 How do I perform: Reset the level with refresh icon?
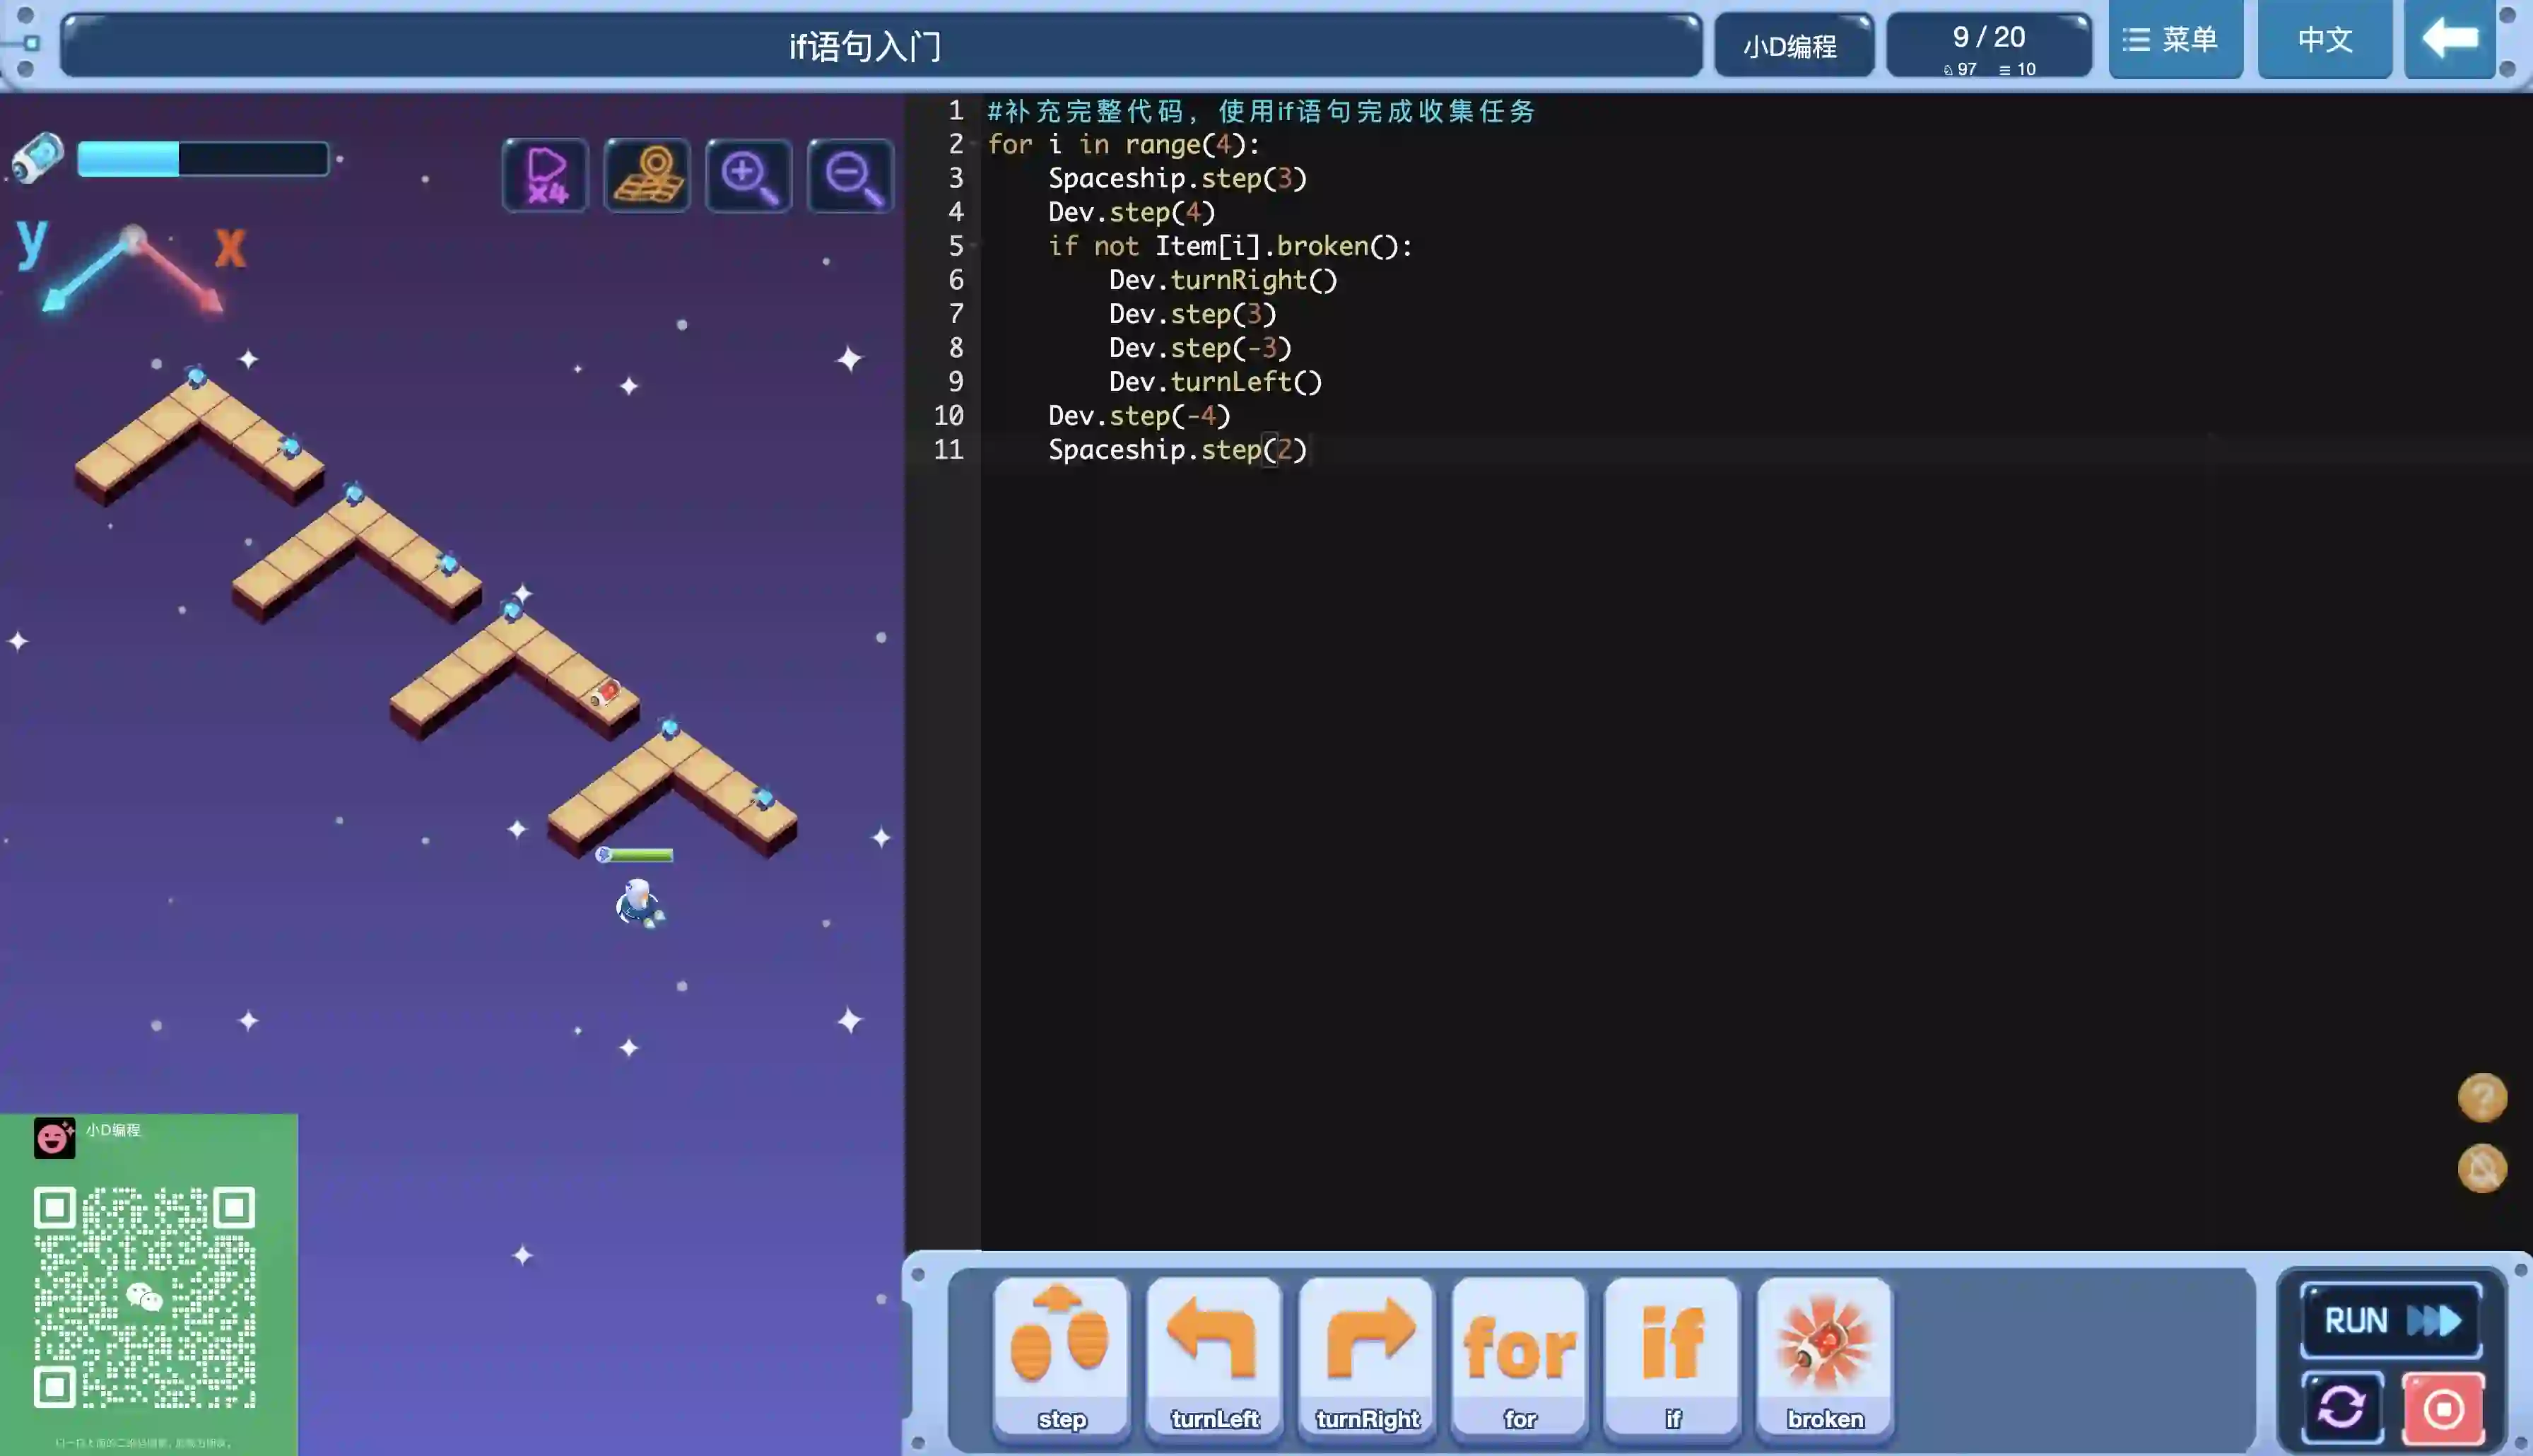pyautogui.click(x=2342, y=1408)
